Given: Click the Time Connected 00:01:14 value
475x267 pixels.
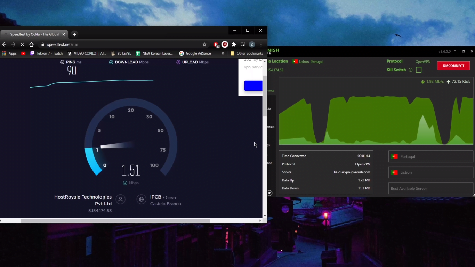Looking at the screenshot, I should pos(364,156).
